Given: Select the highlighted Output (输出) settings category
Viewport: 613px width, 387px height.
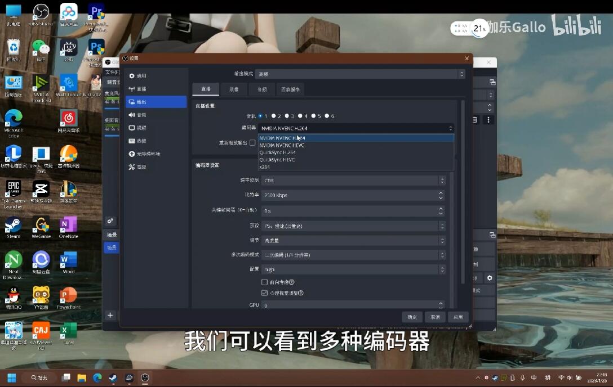Looking at the screenshot, I should 156,102.
